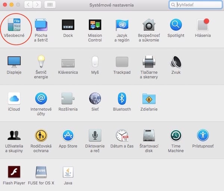Click the Vyhľadať search field
The height and width of the screenshot is (191, 224).
pos(196,5)
